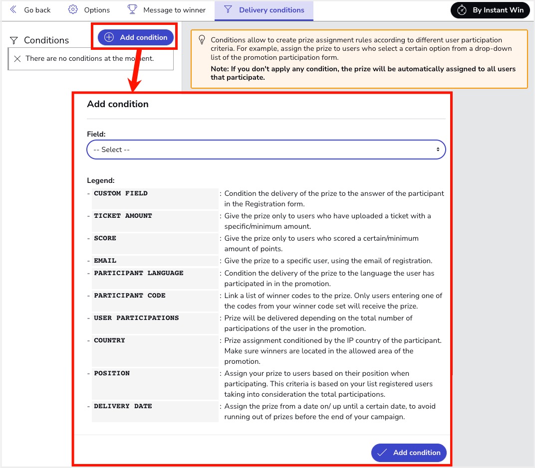Image resolution: width=535 pixels, height=468 pixels.
Task: Click the double-chevron Go back icon
Action: (13, 10)
